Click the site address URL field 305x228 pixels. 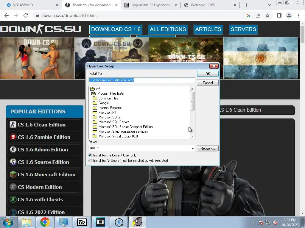click(x=136, y=15)
